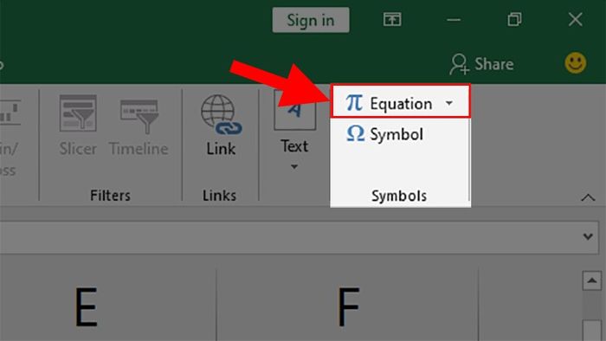Click the vertical scrollbar up arrow
The image size is (606, 341).
(x=591, y=280)
